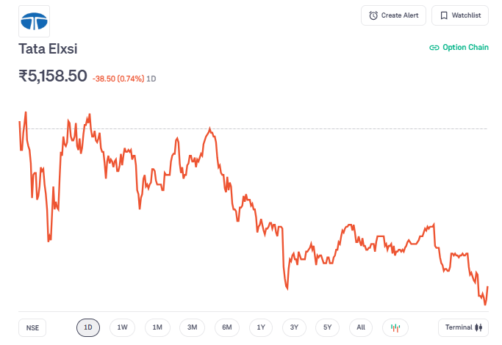The height and width of the screenshot is (345, 502).
Task: Click the alarm clock icon in Create Alert
Action: click(373, 15)
